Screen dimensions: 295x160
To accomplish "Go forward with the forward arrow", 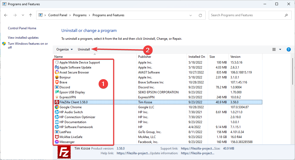I will click(x=15, y=15).
